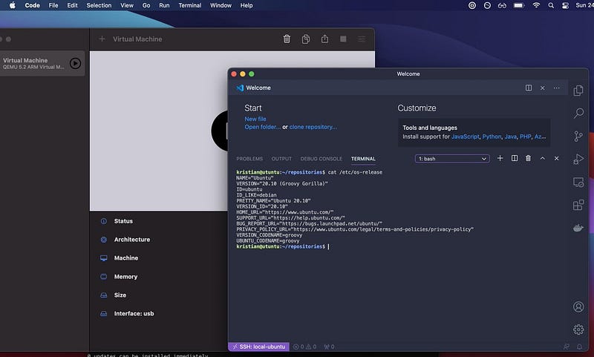Open the Extensions view
Screen dimensions: 594x357
[x=578, y=205]
